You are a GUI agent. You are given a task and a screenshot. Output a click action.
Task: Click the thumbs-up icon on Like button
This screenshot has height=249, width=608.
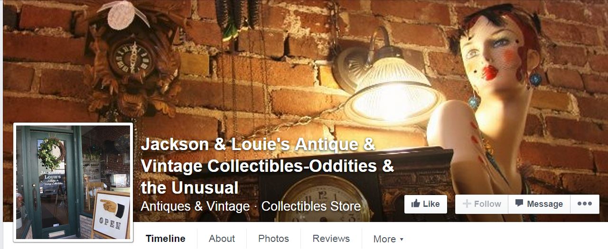click(415, 204)
